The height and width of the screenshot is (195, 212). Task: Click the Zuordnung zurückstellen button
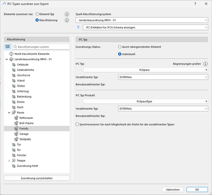point(37,178)
